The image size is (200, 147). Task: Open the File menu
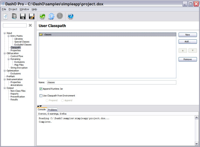(x=4, y=9)
